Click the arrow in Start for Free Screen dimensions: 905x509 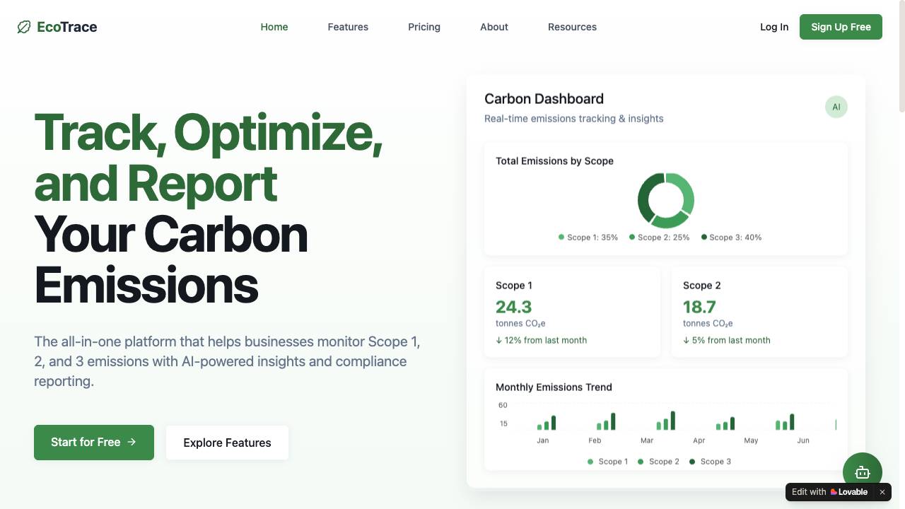132,442
